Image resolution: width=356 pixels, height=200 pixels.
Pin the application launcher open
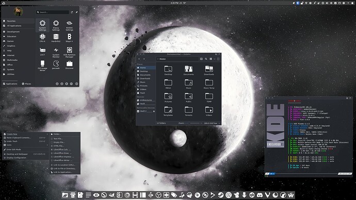tap(76, 12)
